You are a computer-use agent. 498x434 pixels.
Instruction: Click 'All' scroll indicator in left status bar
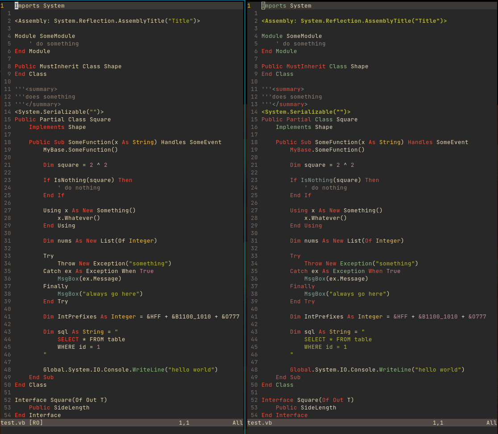click(237, 422)
